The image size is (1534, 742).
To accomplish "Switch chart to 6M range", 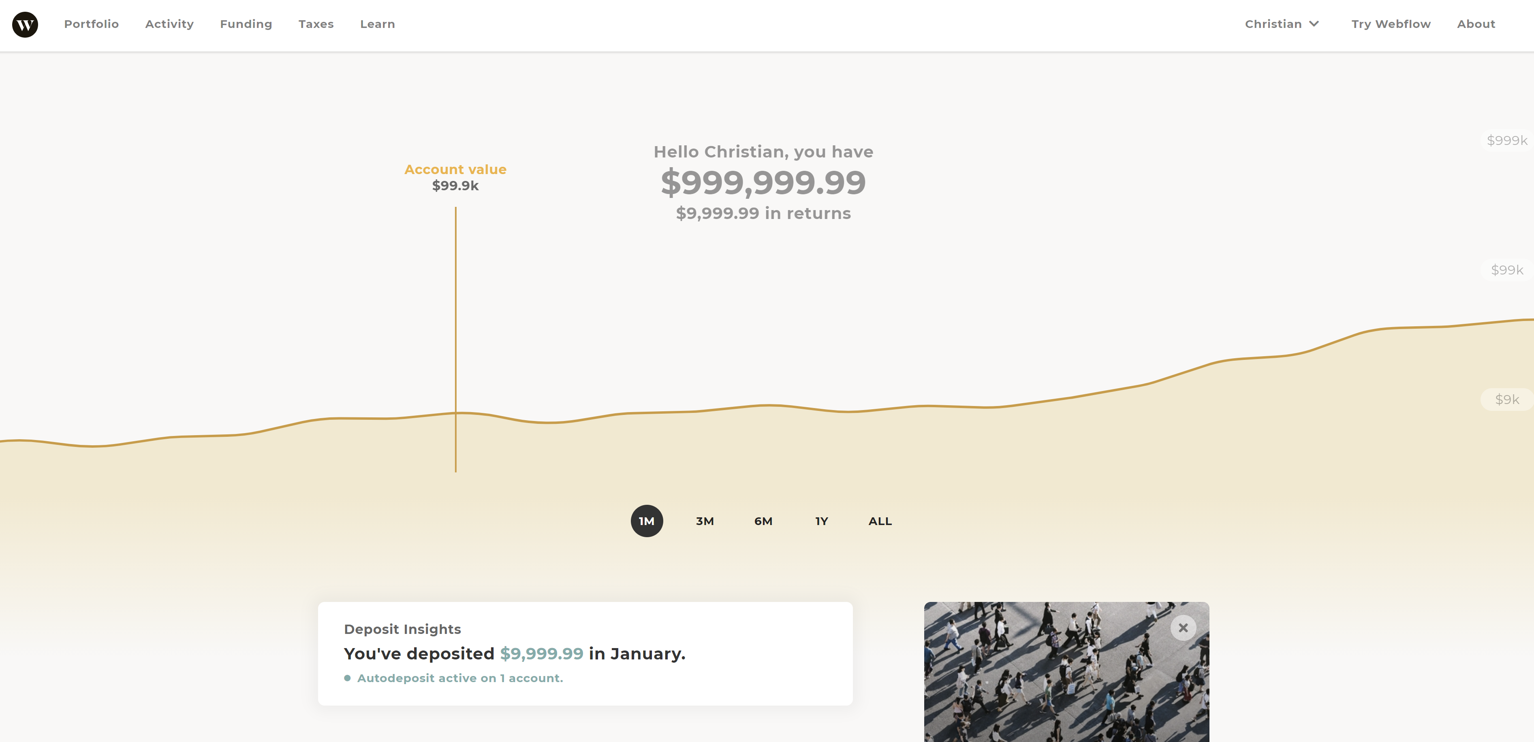I will tap(763, 521).
